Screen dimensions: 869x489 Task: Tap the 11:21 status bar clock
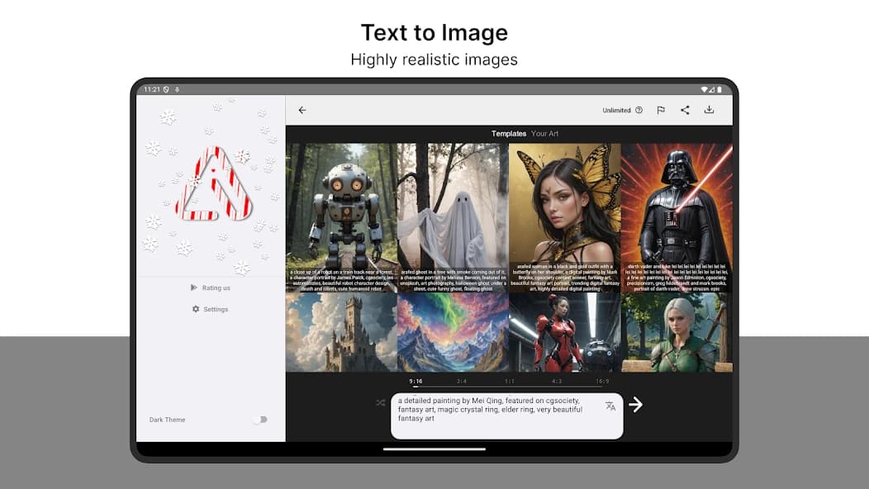tap(152, 89)
